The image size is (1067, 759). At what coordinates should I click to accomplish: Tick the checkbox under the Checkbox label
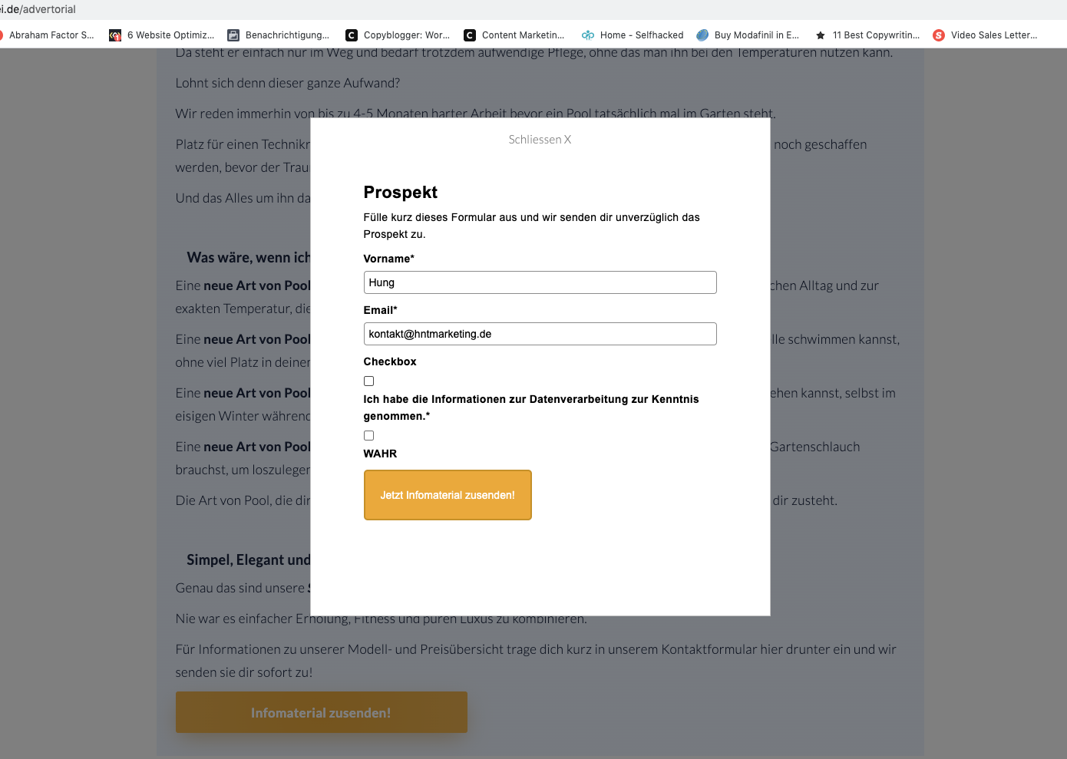click(x=368, y=381)
